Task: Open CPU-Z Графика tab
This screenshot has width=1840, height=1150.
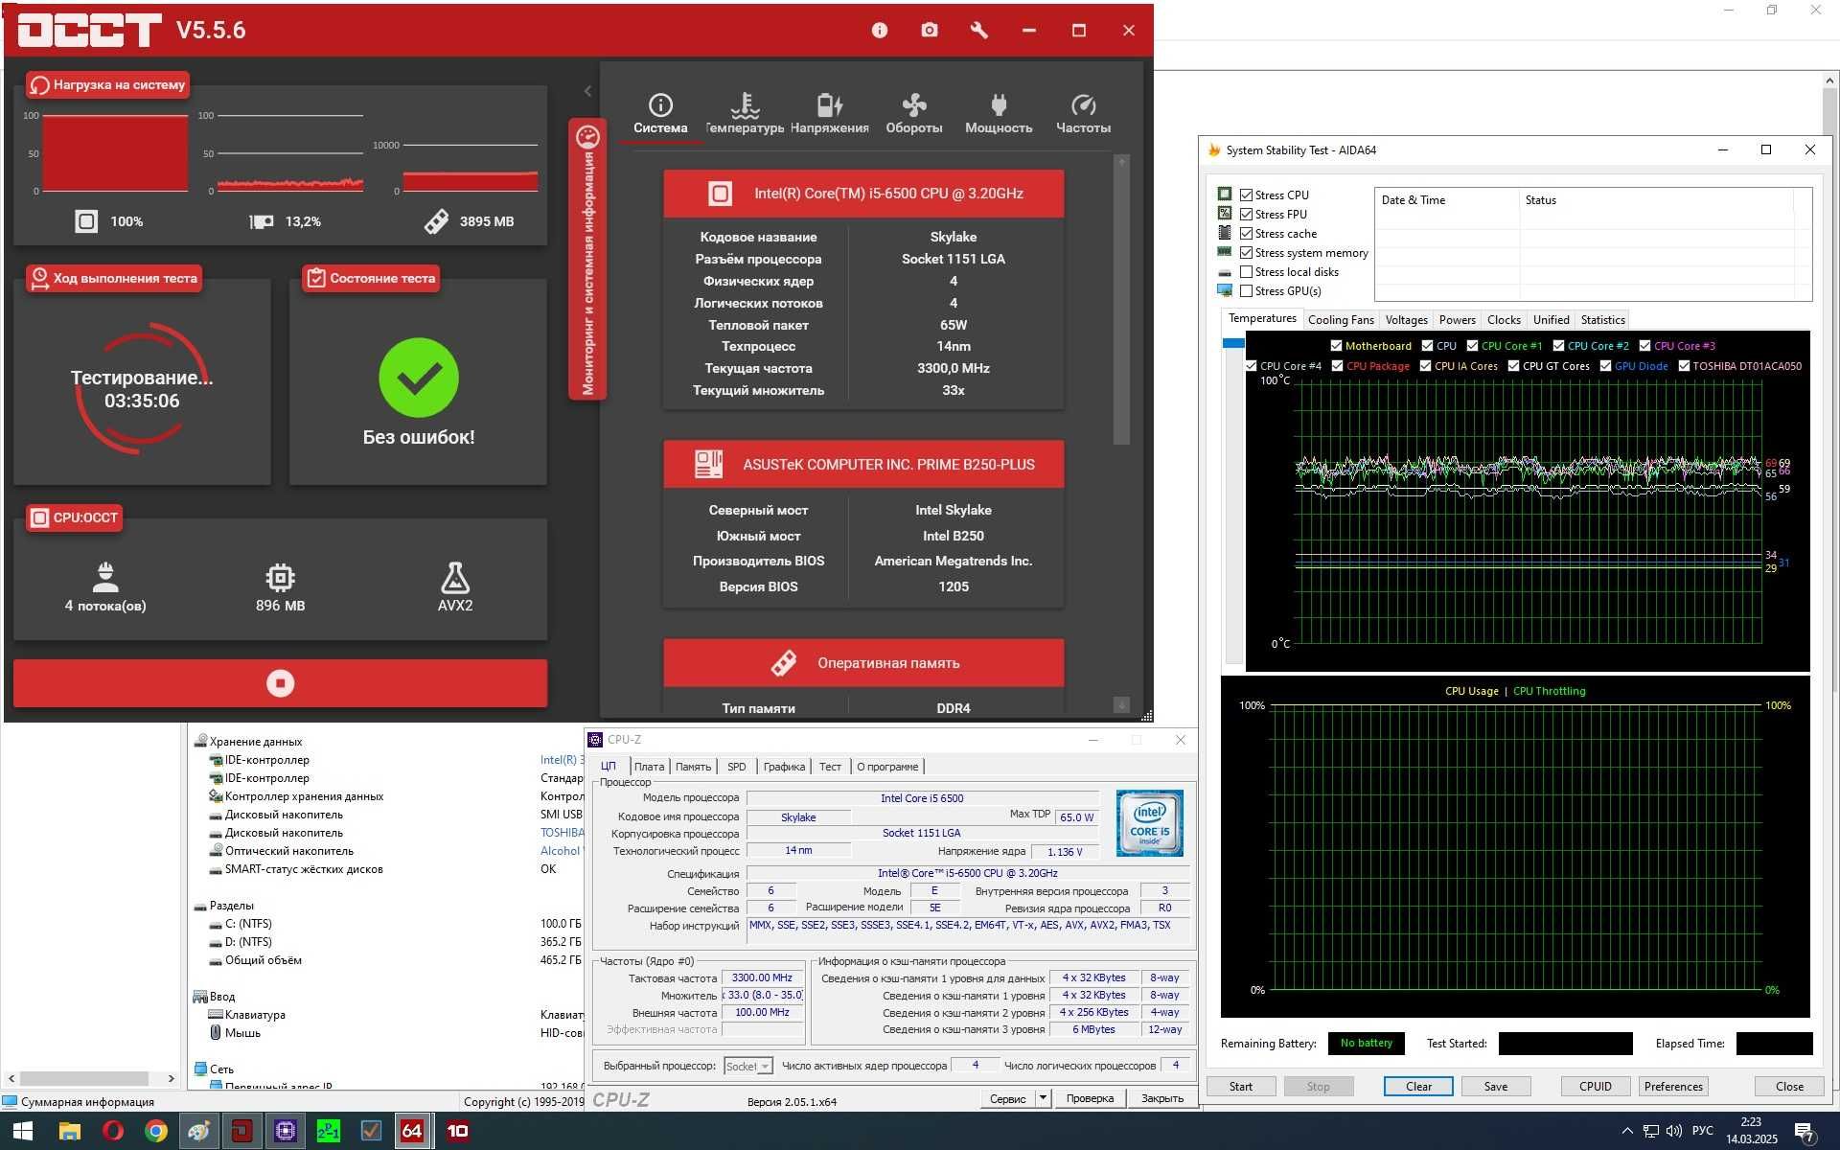Action: (784, 767)
